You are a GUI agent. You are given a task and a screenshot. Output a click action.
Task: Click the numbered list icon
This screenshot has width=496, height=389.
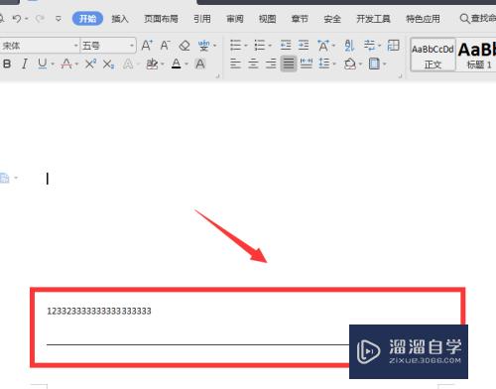click(260, 45)
